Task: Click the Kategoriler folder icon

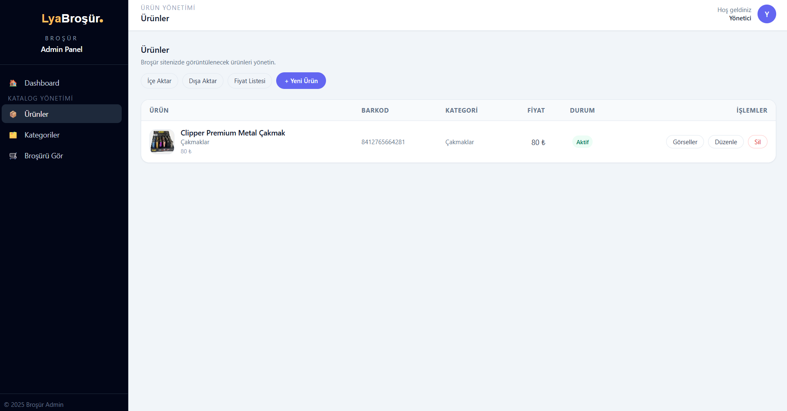Action: 13,135
